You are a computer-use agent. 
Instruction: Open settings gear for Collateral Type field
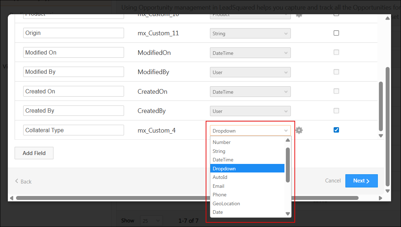click(299, 130)
